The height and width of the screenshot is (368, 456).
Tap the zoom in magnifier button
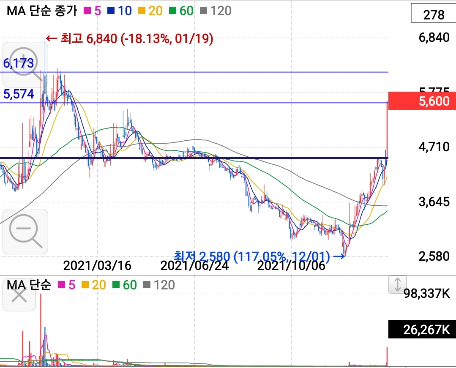[x=25, y=65]
